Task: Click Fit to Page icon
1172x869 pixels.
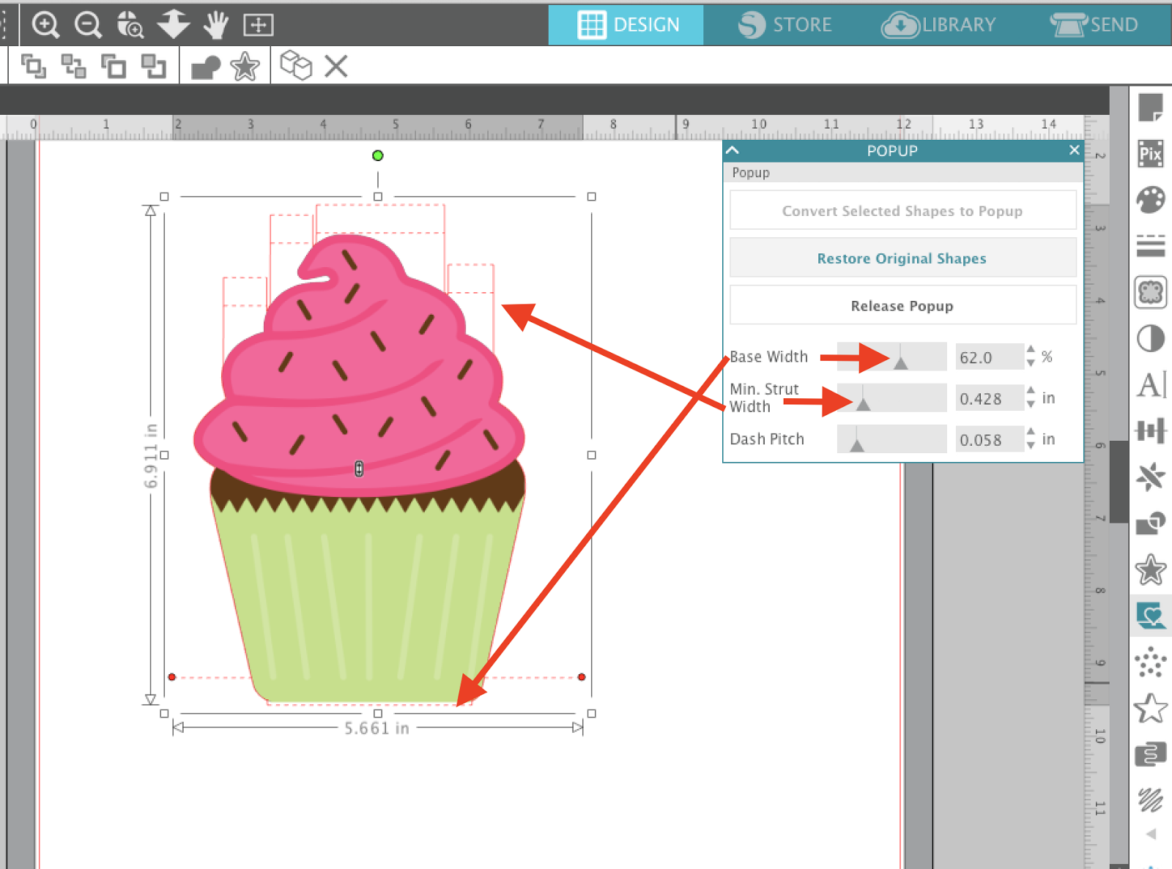Action: (258, 25)
